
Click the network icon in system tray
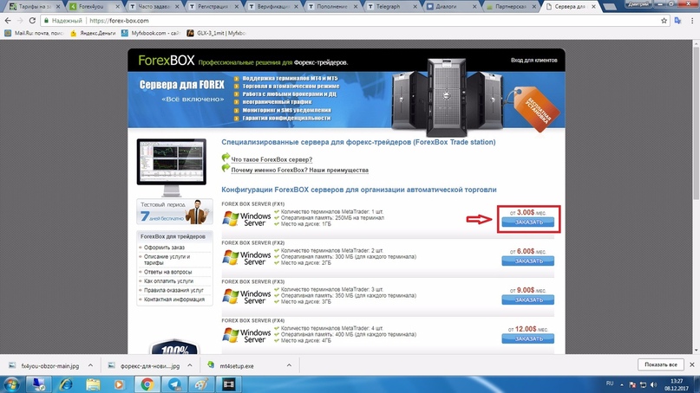[x=643, y=384]
